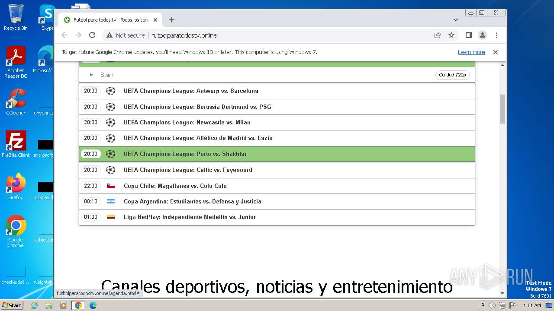Click the Argentina flag icon
Viewport: 554px width, 311px height.
coord(111,201)
